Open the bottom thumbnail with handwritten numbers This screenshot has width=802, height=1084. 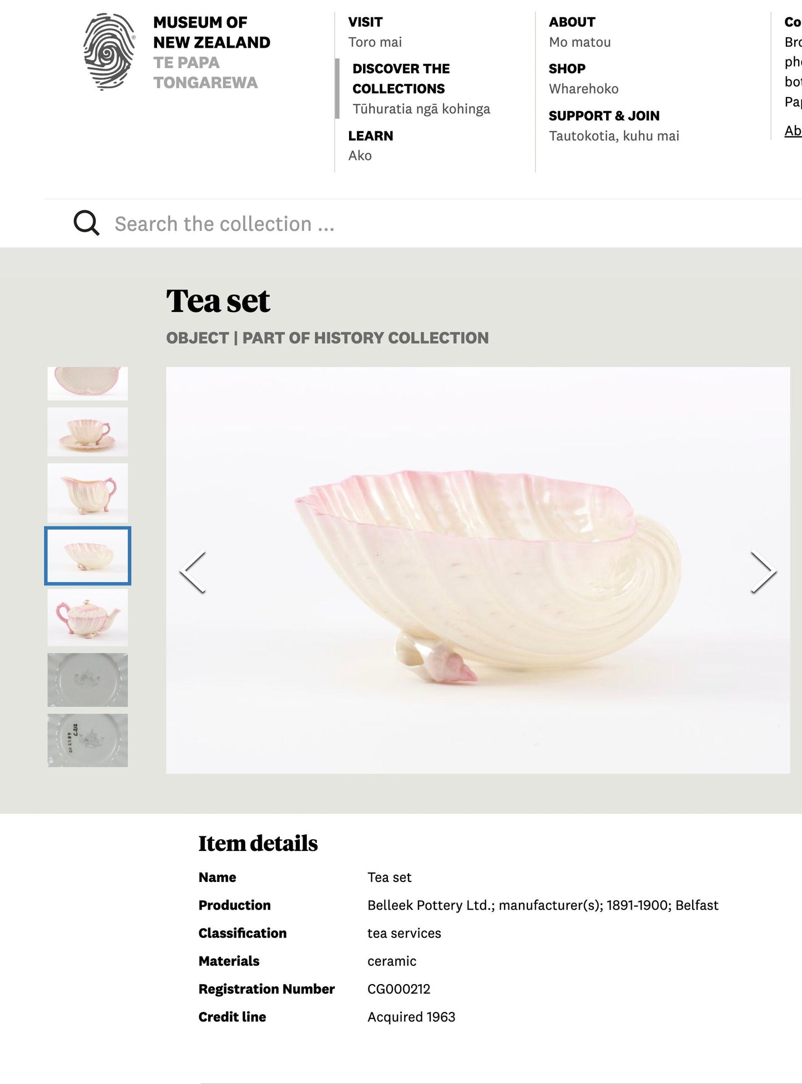coord(88,740)
